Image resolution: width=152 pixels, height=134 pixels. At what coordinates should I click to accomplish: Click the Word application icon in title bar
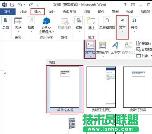click(5, 5)
